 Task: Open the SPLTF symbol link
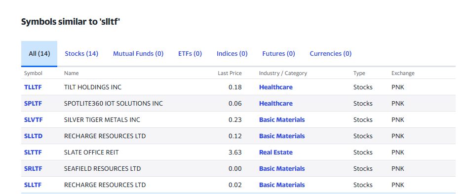tap(33, 104)
